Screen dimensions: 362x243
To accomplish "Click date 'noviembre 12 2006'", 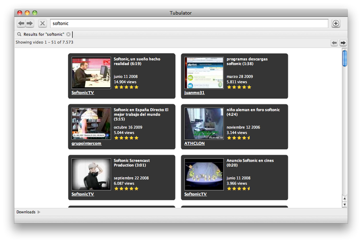I will [x=243, y=127].
